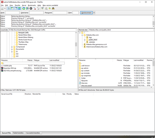Screen dimensions: 155x138
Task: Select the Shinta Guest House local folder
Action: 25,40
